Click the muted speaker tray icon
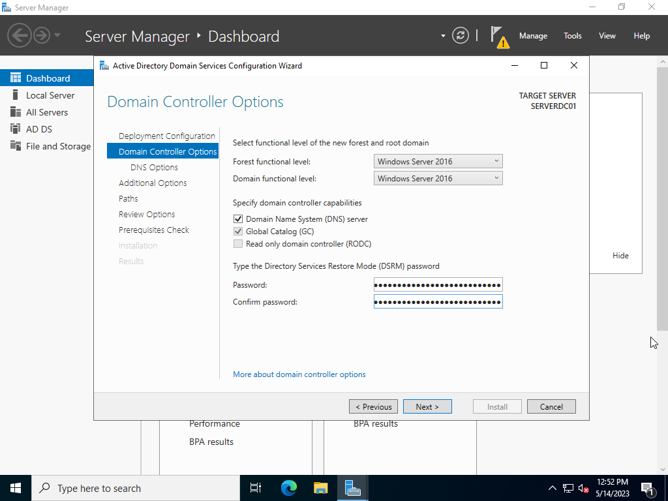Screen dimensions: 668x501 (x=584, y=488)
